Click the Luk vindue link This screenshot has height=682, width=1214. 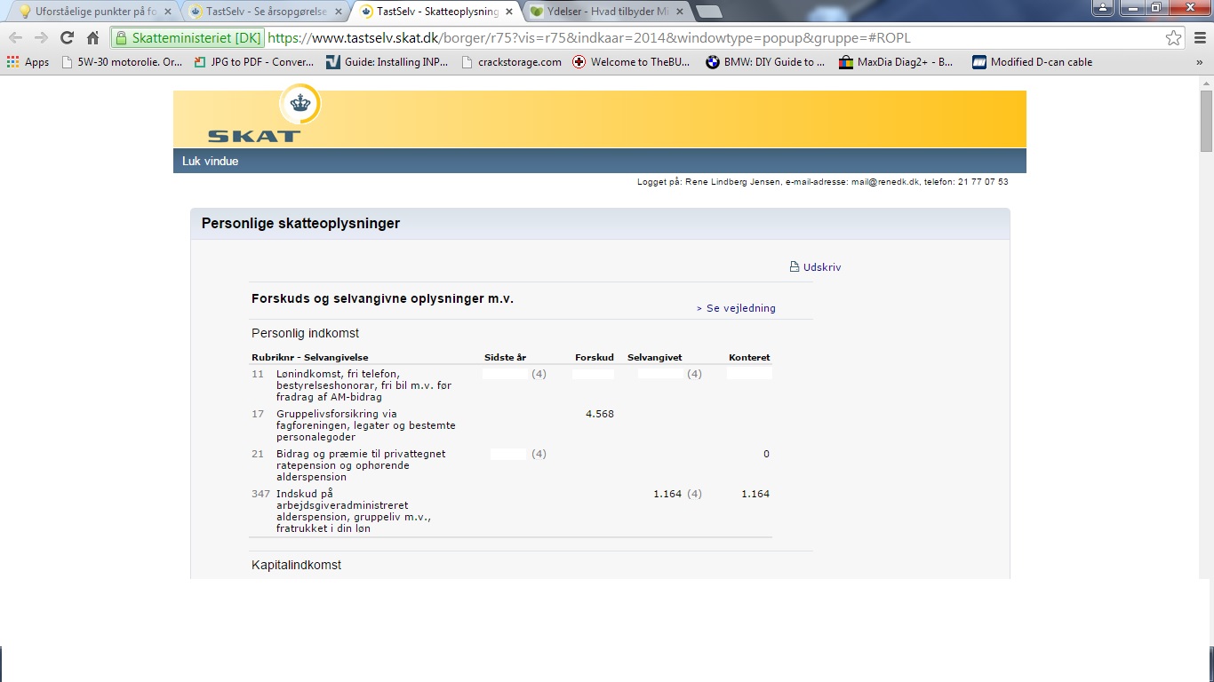pos(211,162)
